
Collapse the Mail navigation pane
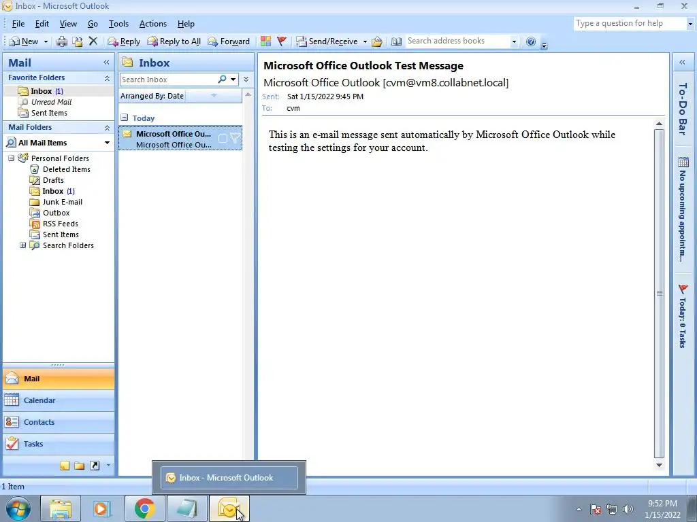click(106, 63)
